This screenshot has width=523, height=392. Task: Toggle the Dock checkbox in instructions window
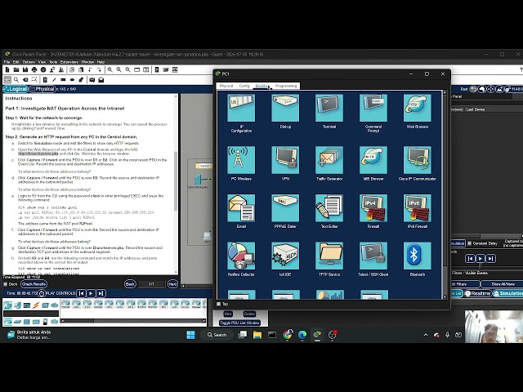pos(6,284)
